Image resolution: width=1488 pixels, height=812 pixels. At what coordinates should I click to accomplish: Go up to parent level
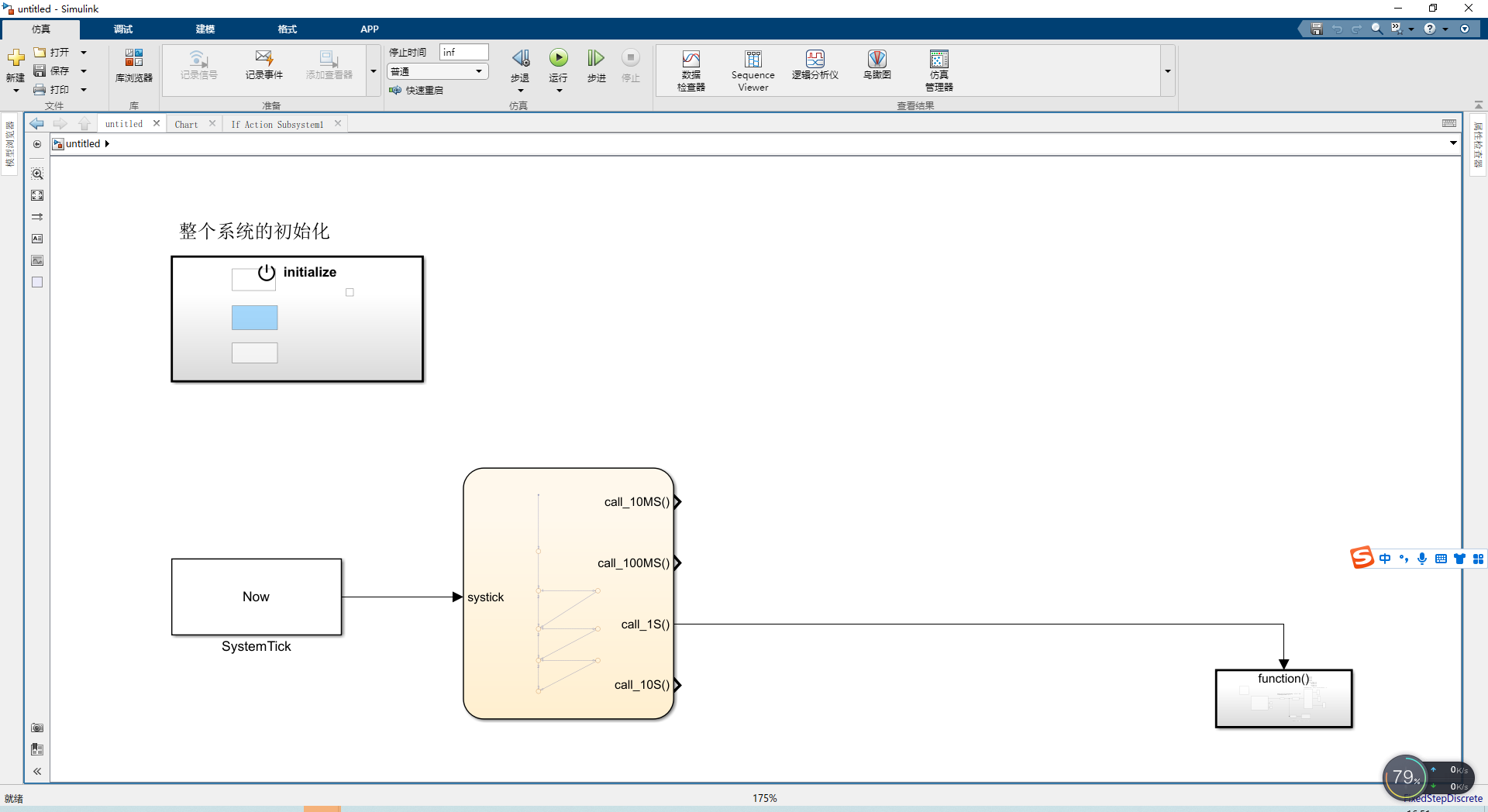pyautogui.click(x=84, y=123)
